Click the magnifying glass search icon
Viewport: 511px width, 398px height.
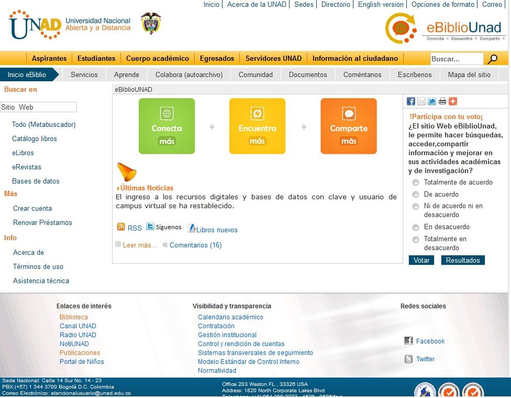(x=493, y=59)
